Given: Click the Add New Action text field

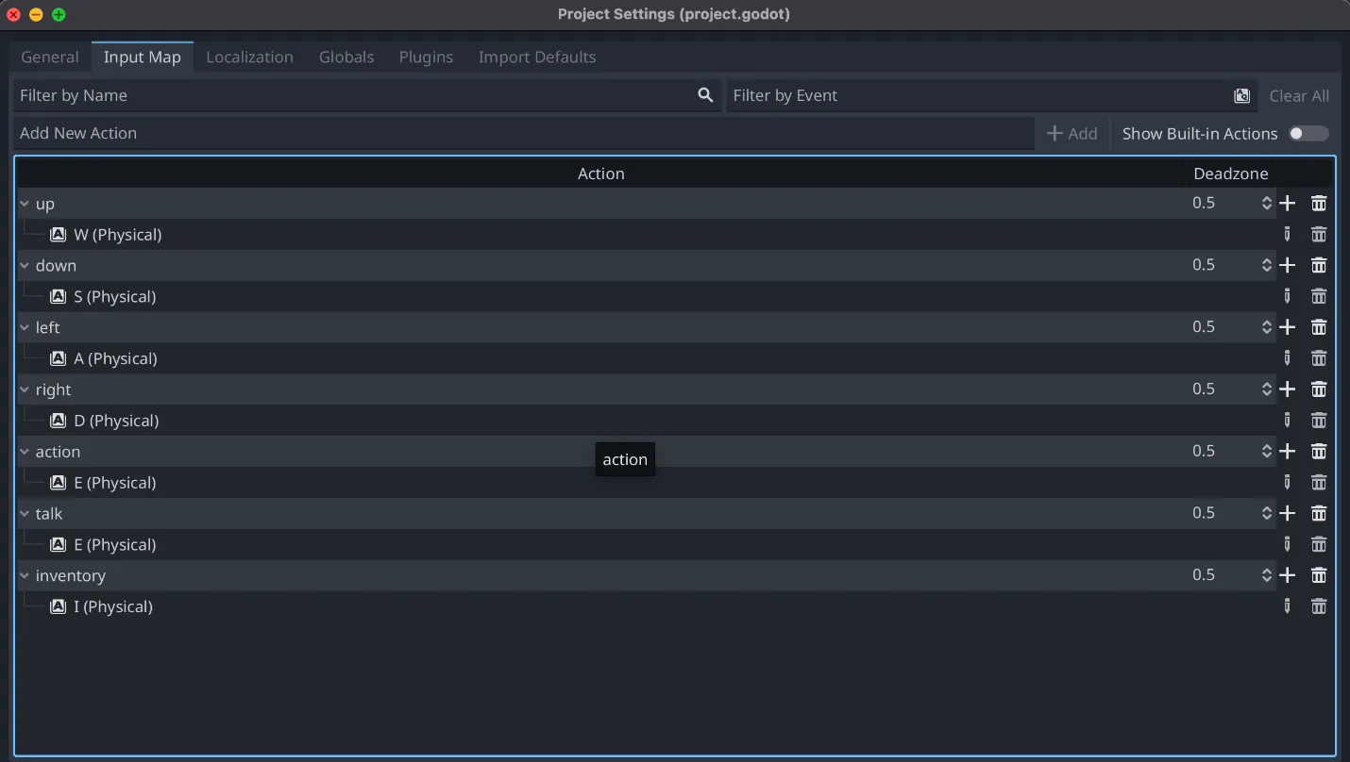Looking at the screenshot, I should [523, 133].
